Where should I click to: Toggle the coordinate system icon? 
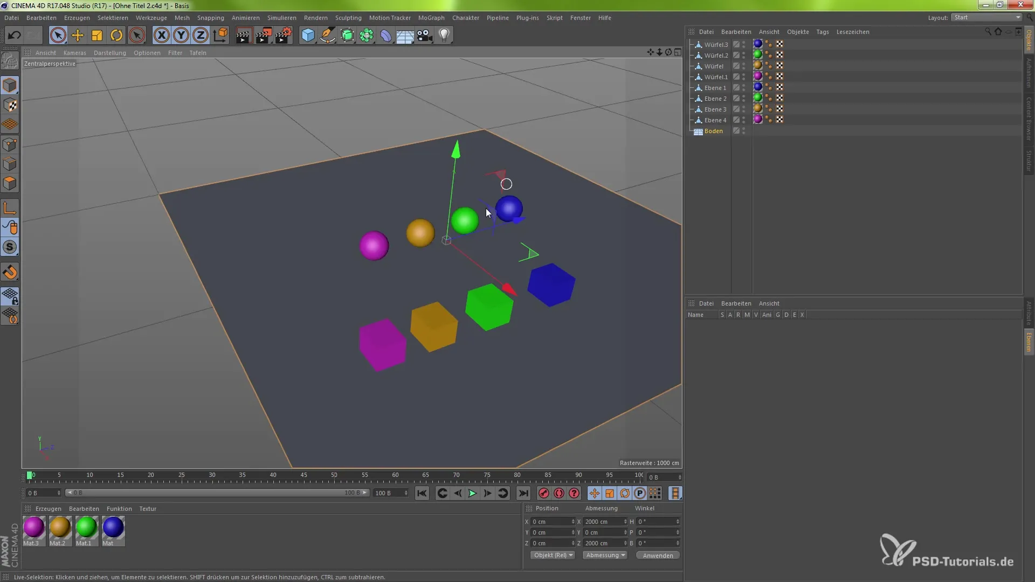click(220, 36)
